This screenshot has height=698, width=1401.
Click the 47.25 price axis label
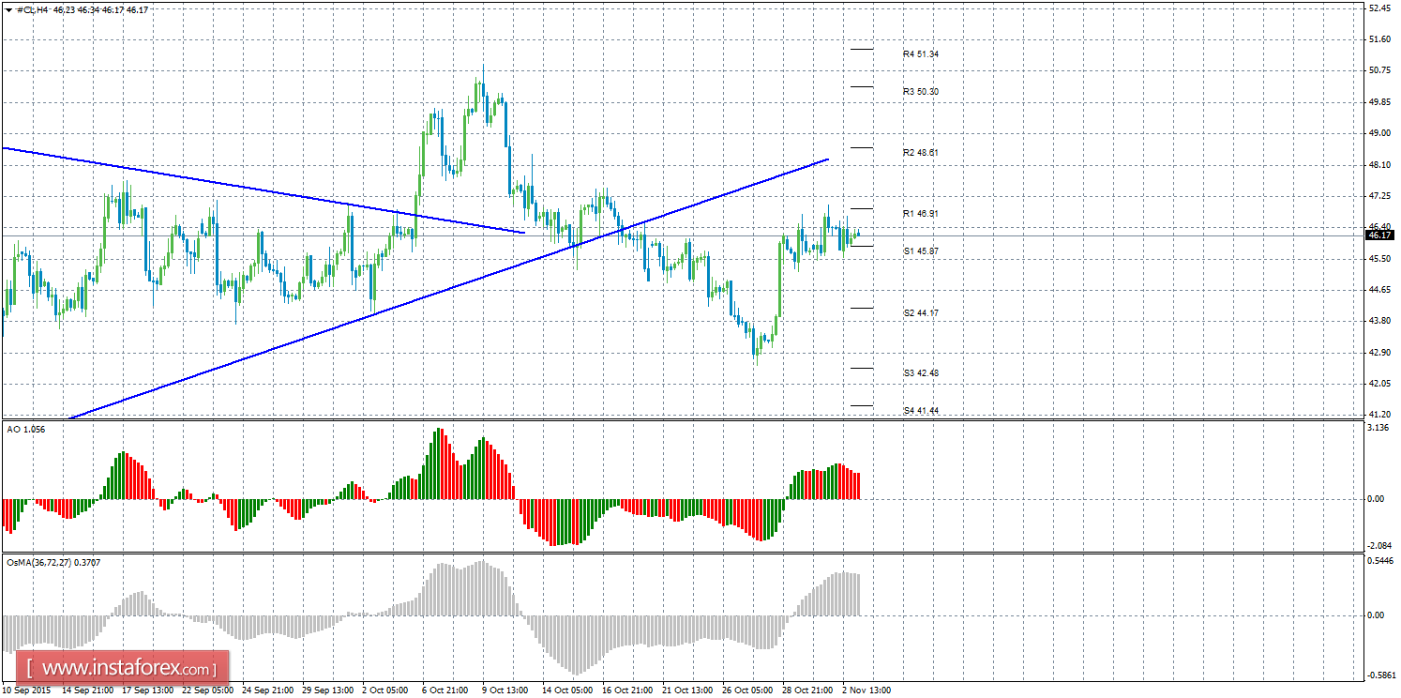[1379, 196]
